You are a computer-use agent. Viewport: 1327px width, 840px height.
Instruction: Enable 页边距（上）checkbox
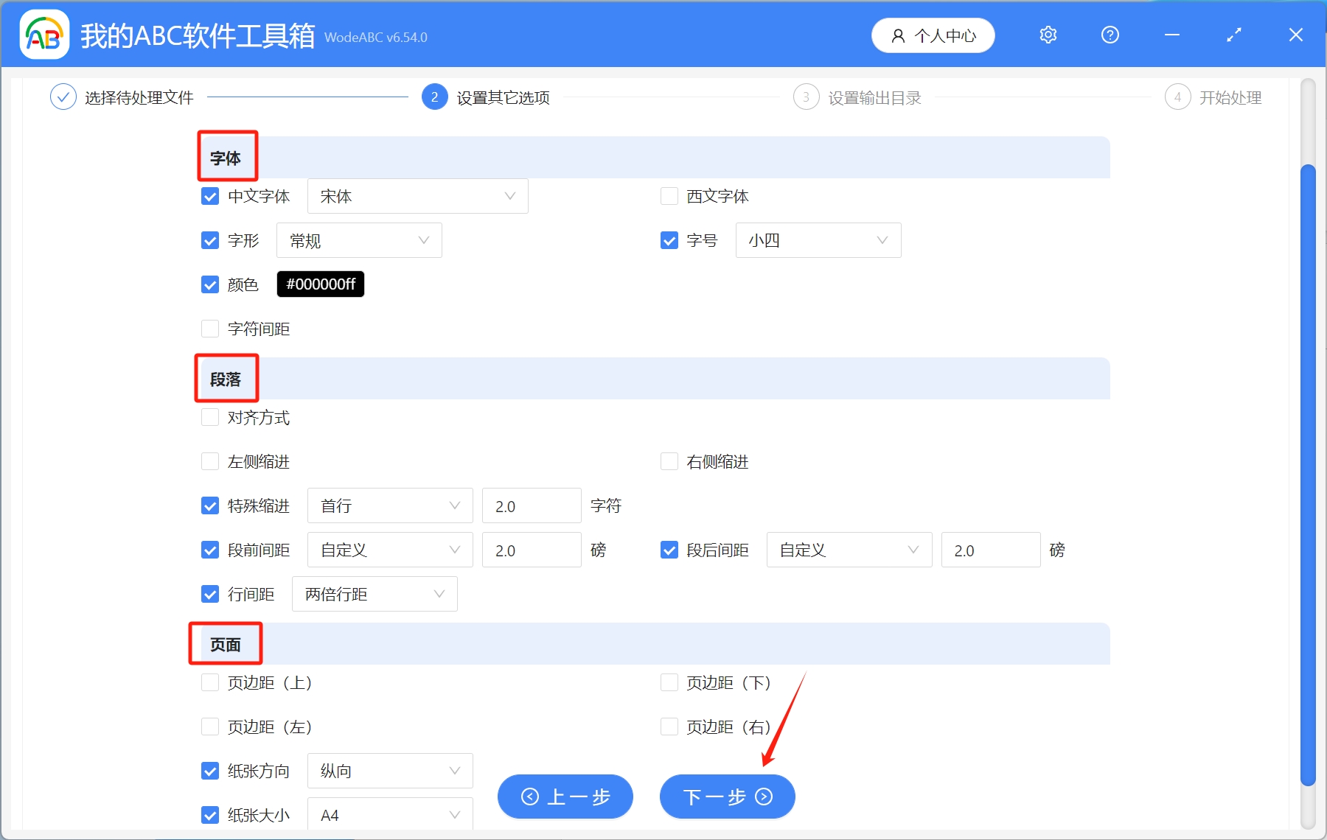209,682
